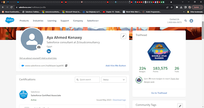Click the Update browser button
This screenshot has height=108, width=204.
click(197, 7)
